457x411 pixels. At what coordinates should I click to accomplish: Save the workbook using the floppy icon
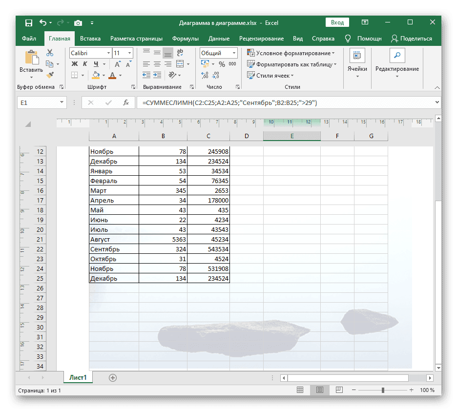(x=29, y=22)
